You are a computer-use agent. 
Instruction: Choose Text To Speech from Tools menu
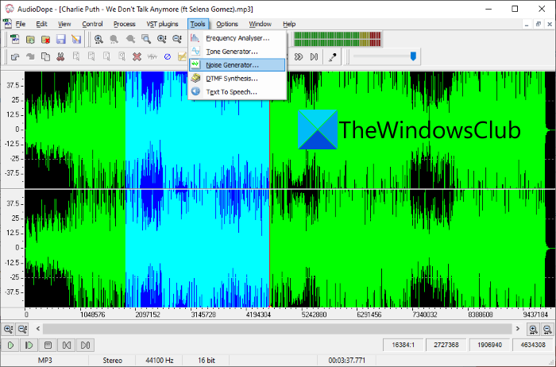[x=237, y=92]
